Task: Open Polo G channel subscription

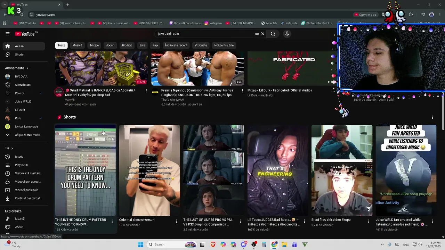Action: click(24, 93)
